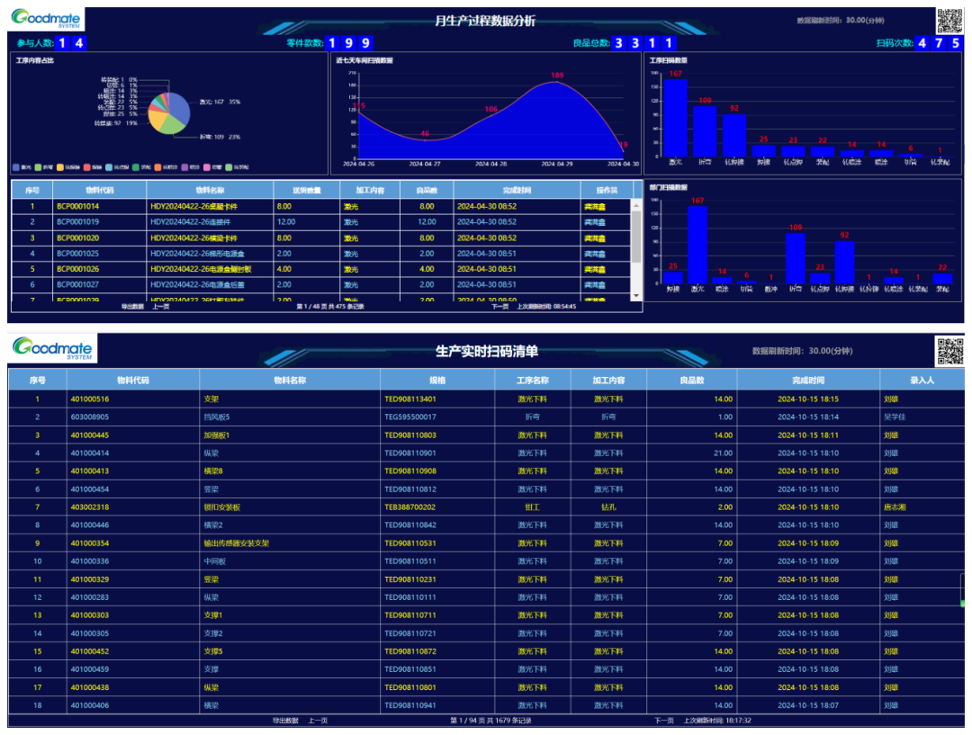Go to 下一页 in the lower scan list

click(x=663, y=721)
